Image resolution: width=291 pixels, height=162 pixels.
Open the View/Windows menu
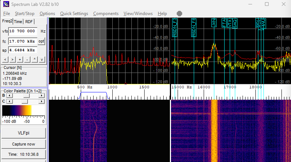tap(138, 14)
